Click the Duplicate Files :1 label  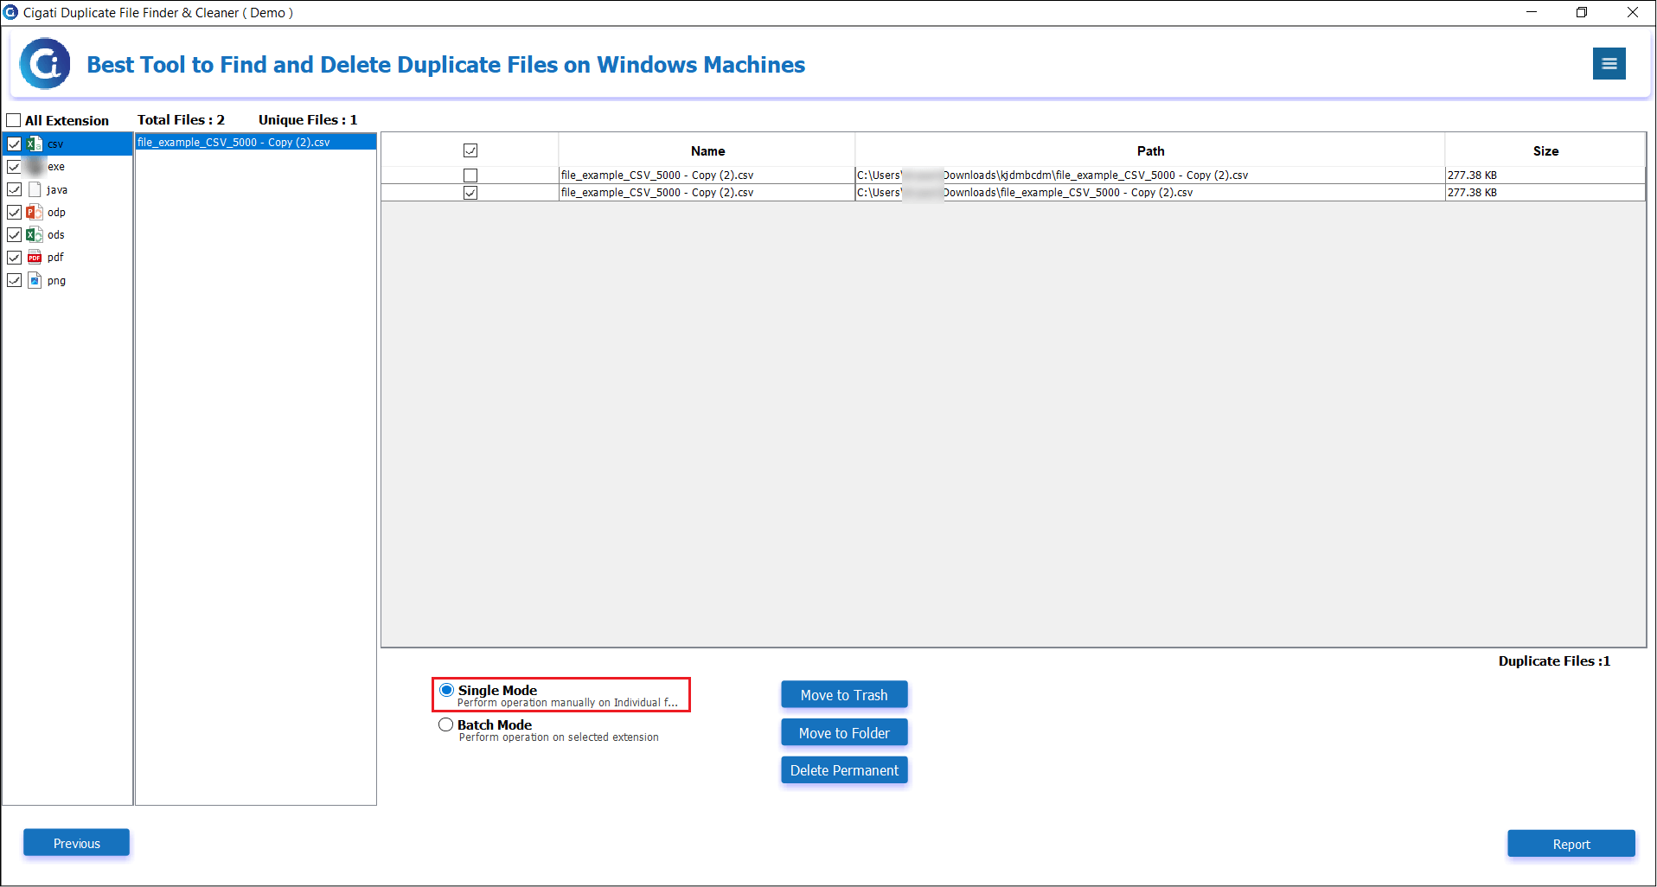pos(1554,661)
